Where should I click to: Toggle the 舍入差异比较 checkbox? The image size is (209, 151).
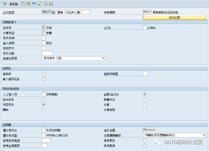[44, 79]
